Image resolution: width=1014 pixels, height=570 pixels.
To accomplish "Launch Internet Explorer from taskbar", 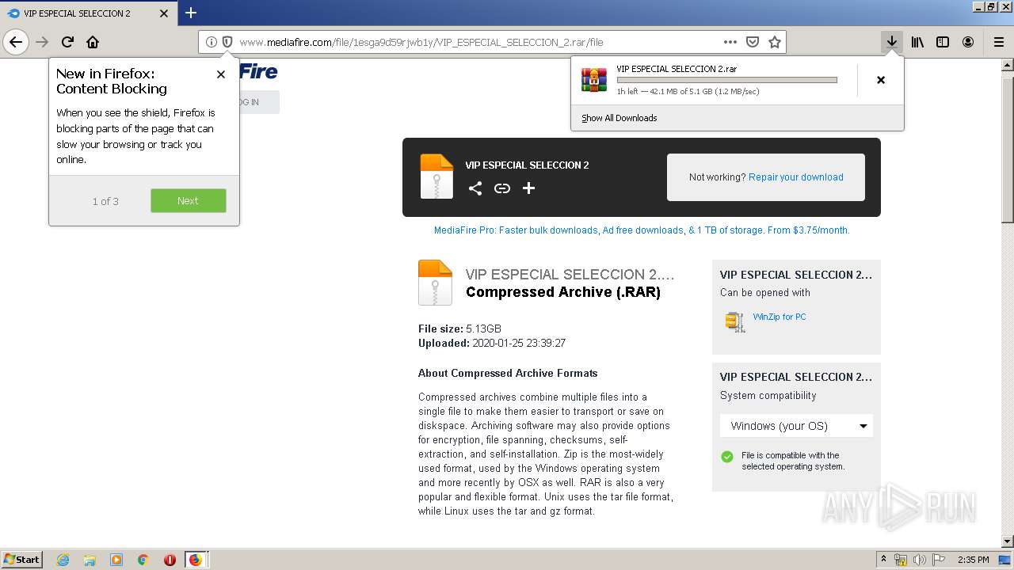I will 63,560.
